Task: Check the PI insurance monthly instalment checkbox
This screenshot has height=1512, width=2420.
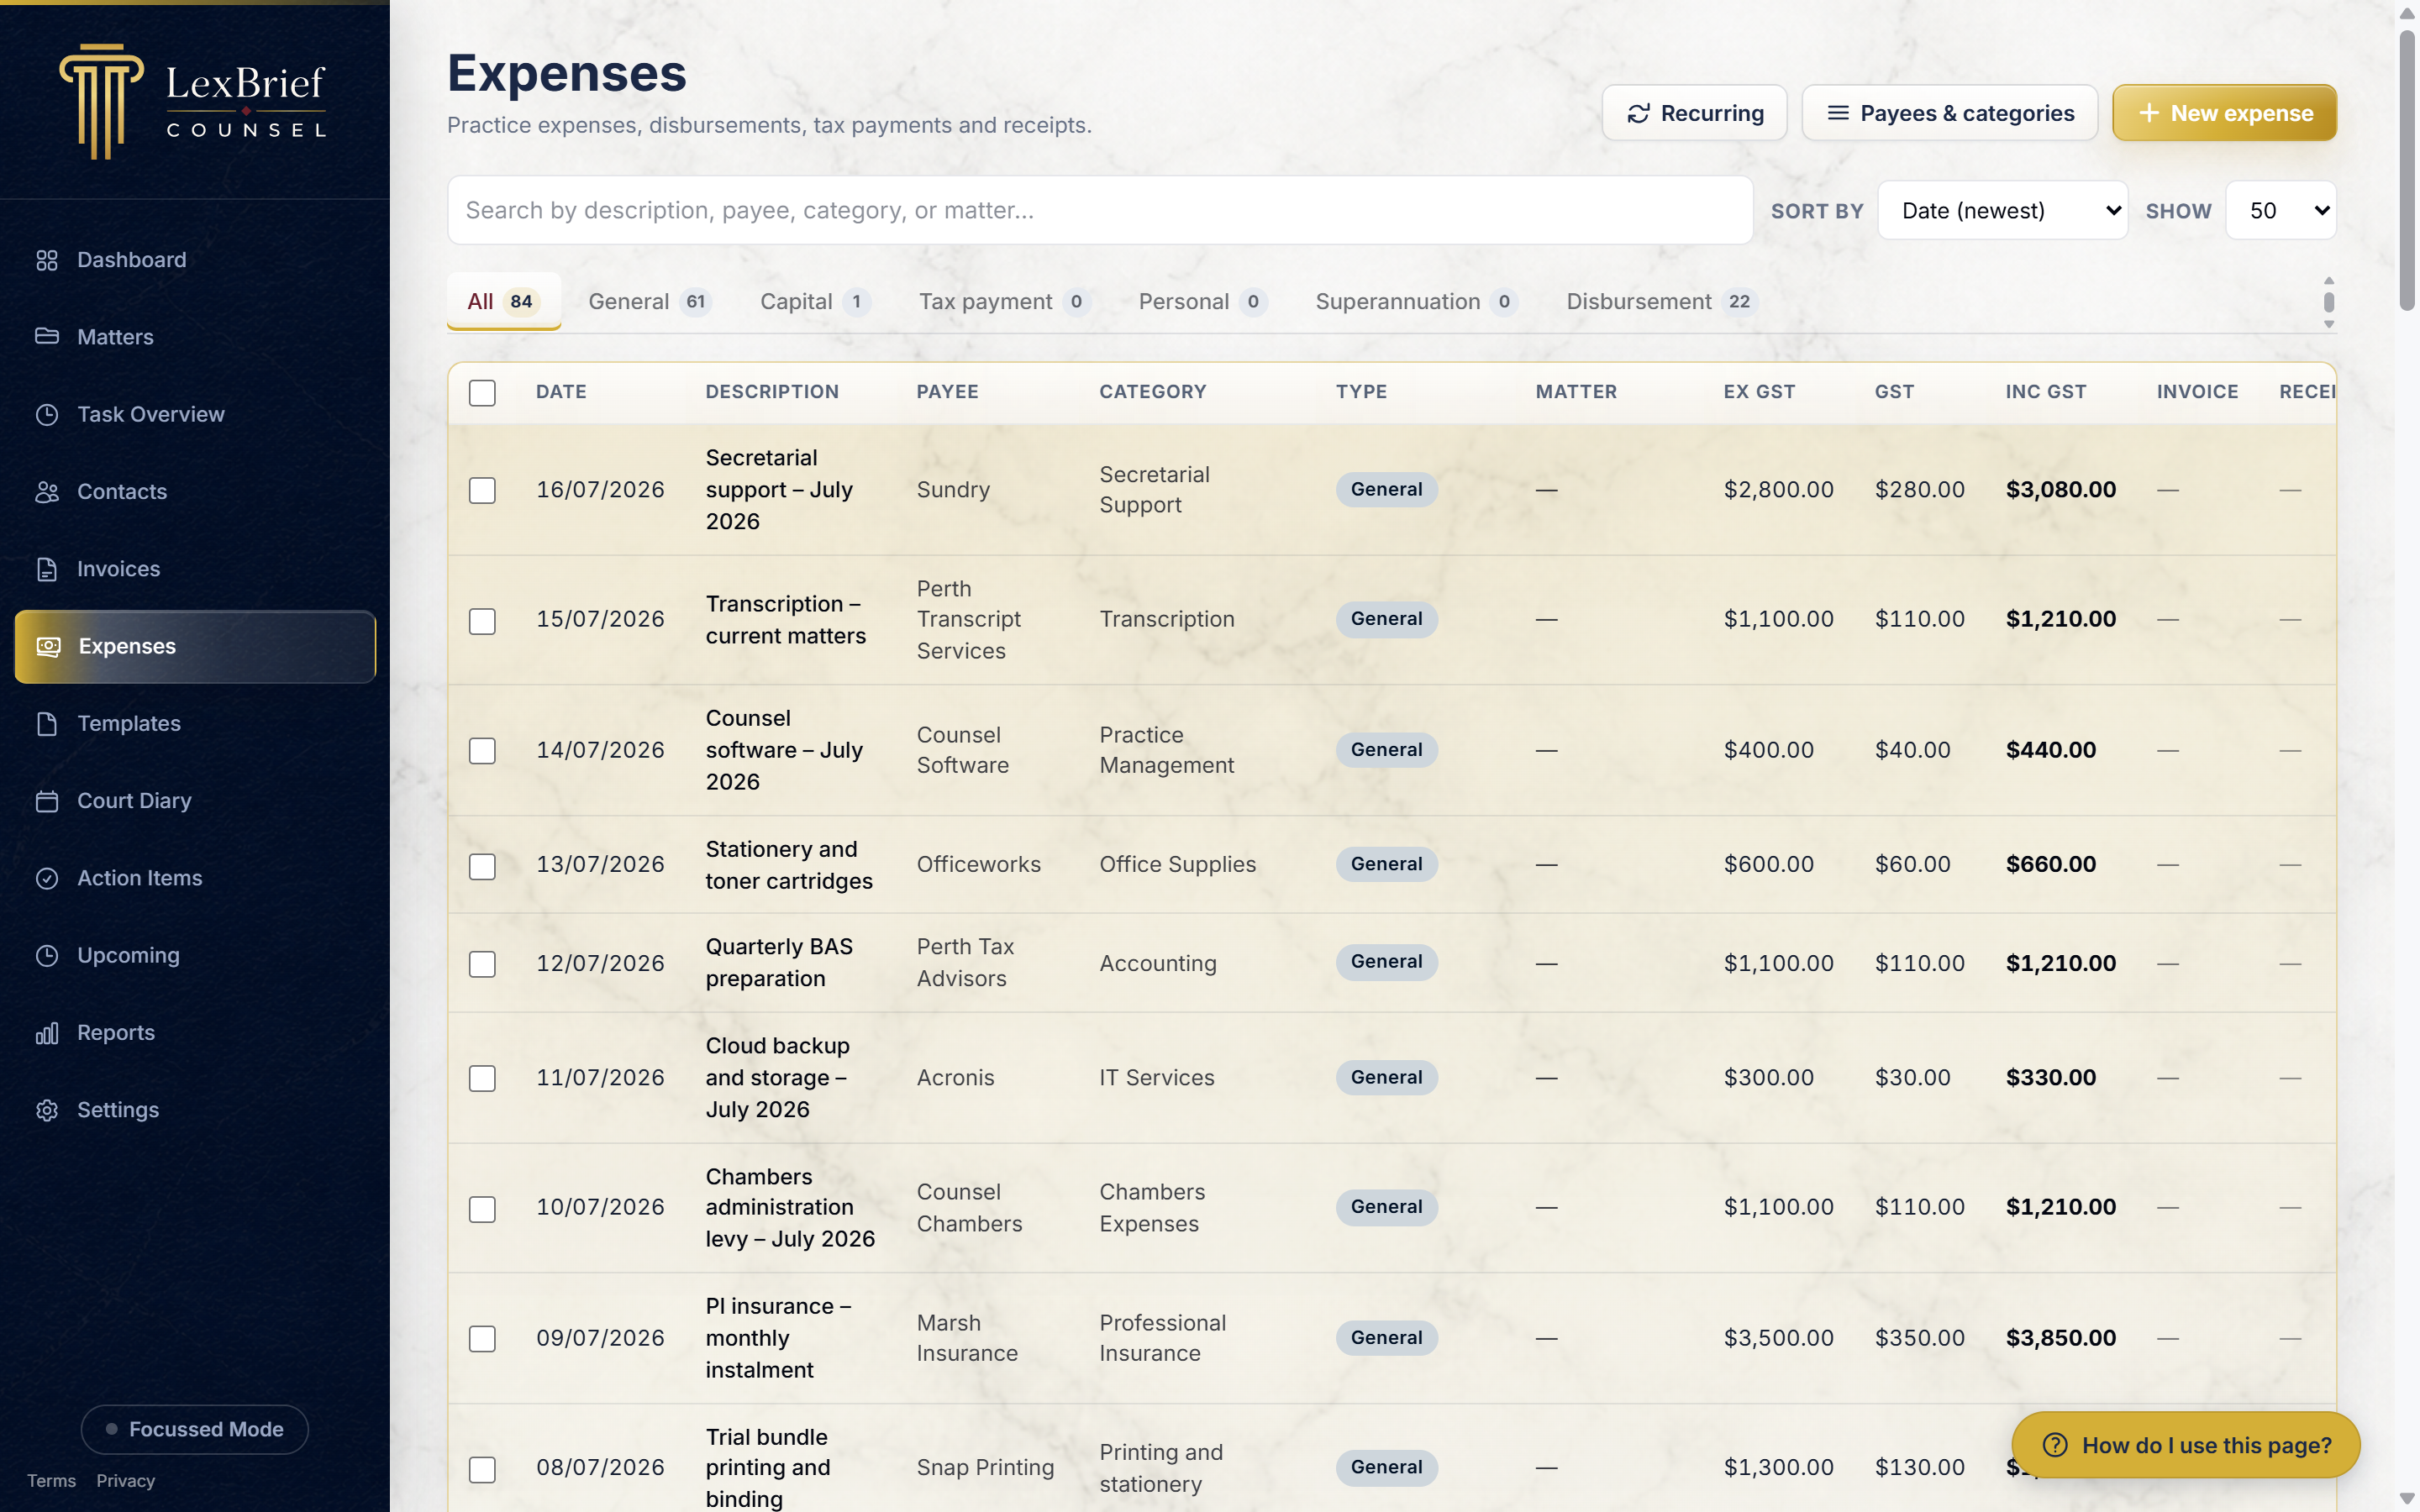Action: pyautogui.click(x=482, y=1339)
